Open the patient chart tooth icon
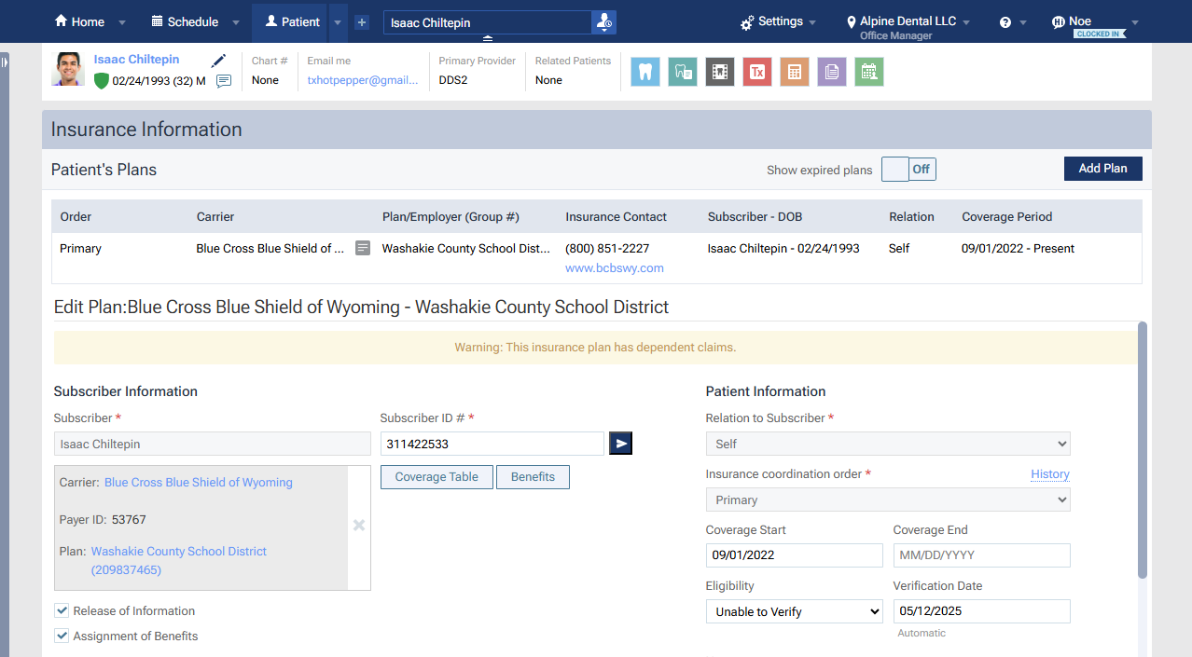The height and width of the screenshot is (657, 1192). click(x=645, y=72)
